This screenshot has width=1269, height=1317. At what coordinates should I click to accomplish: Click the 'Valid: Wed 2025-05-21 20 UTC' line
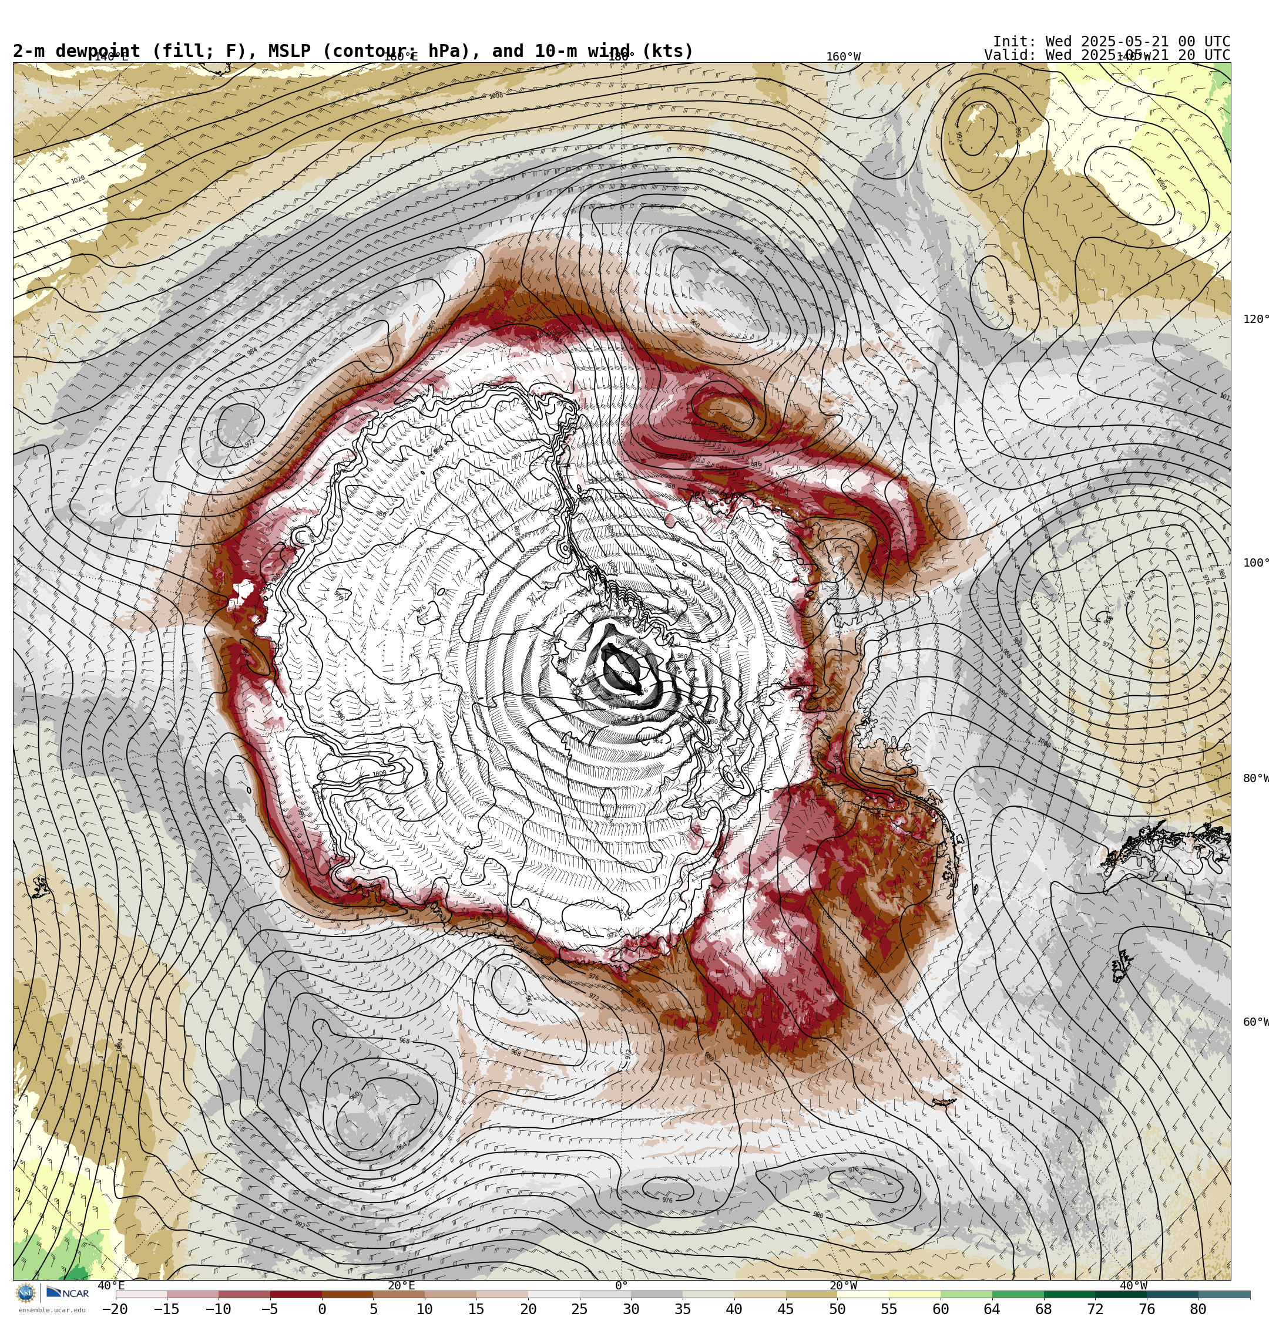coord(1107,55)
